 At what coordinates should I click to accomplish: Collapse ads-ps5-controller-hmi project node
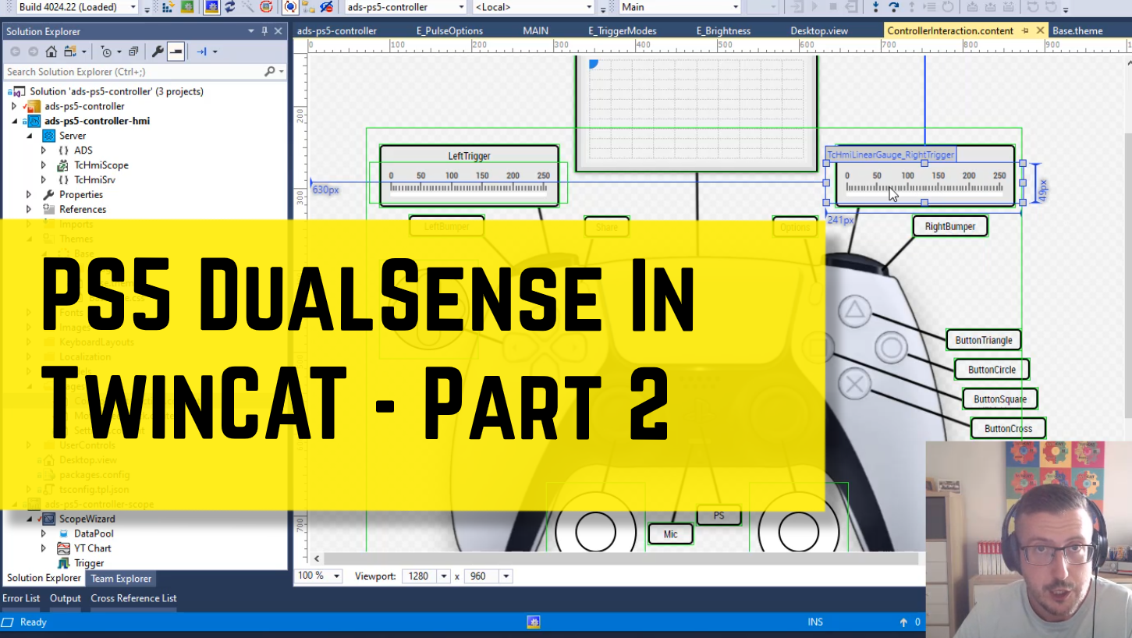14,121
